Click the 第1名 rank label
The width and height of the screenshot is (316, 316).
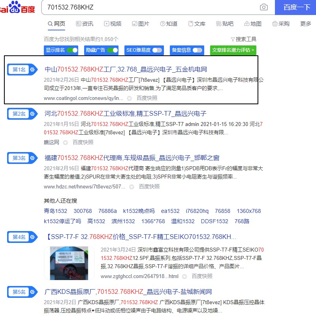click(x=19, y=70)
